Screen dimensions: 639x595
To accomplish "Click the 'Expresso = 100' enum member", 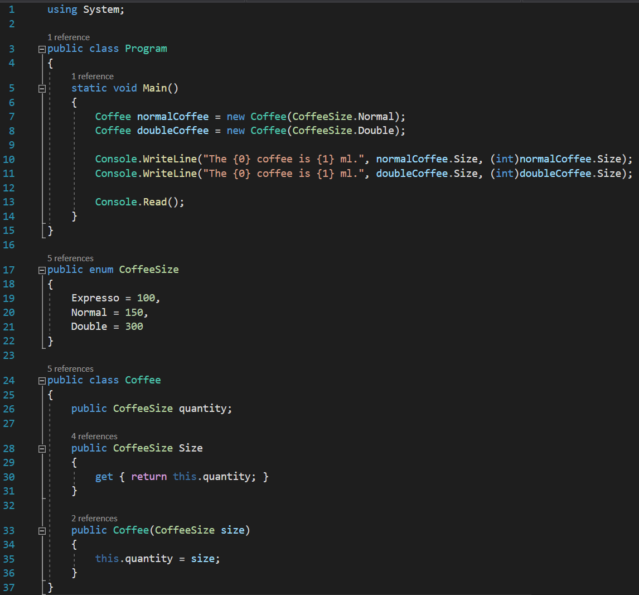I will point(113,298).
